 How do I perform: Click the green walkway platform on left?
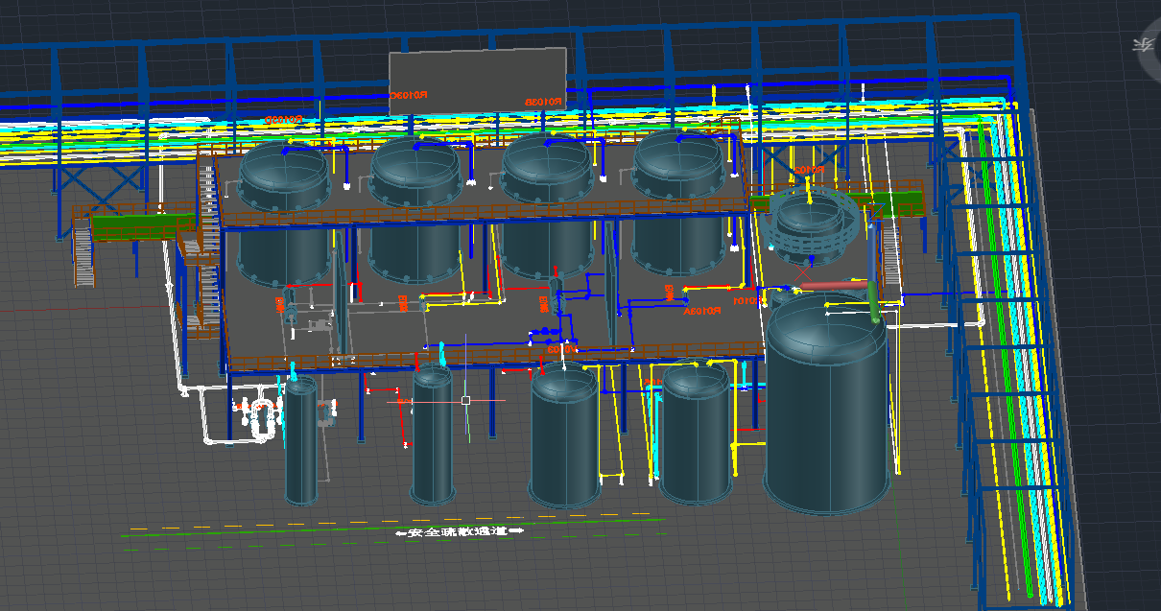(134, 227)
